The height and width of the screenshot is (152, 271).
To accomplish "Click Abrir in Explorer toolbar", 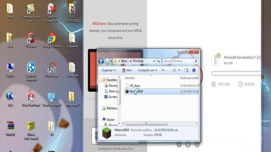I will (127, 70).
